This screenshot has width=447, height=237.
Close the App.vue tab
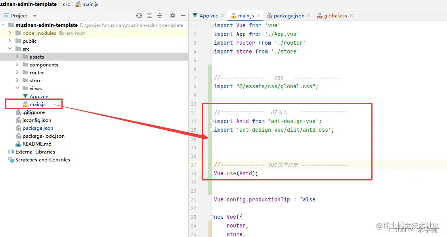[223, 16]
